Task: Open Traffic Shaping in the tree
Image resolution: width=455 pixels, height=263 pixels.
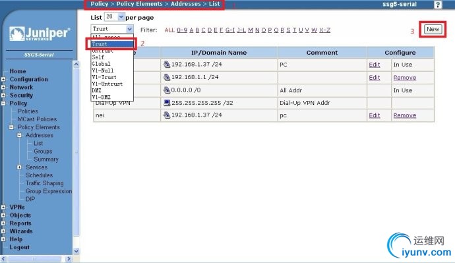Action: coord(44,183)
